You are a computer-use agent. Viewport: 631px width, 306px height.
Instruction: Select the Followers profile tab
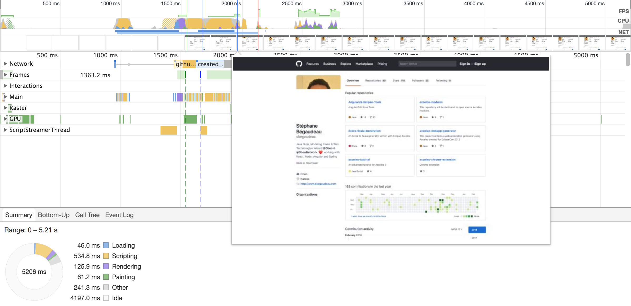pyautogui.click(x=420, y=81)
